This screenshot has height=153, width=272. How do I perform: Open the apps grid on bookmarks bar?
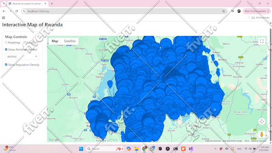pos(4,18)
